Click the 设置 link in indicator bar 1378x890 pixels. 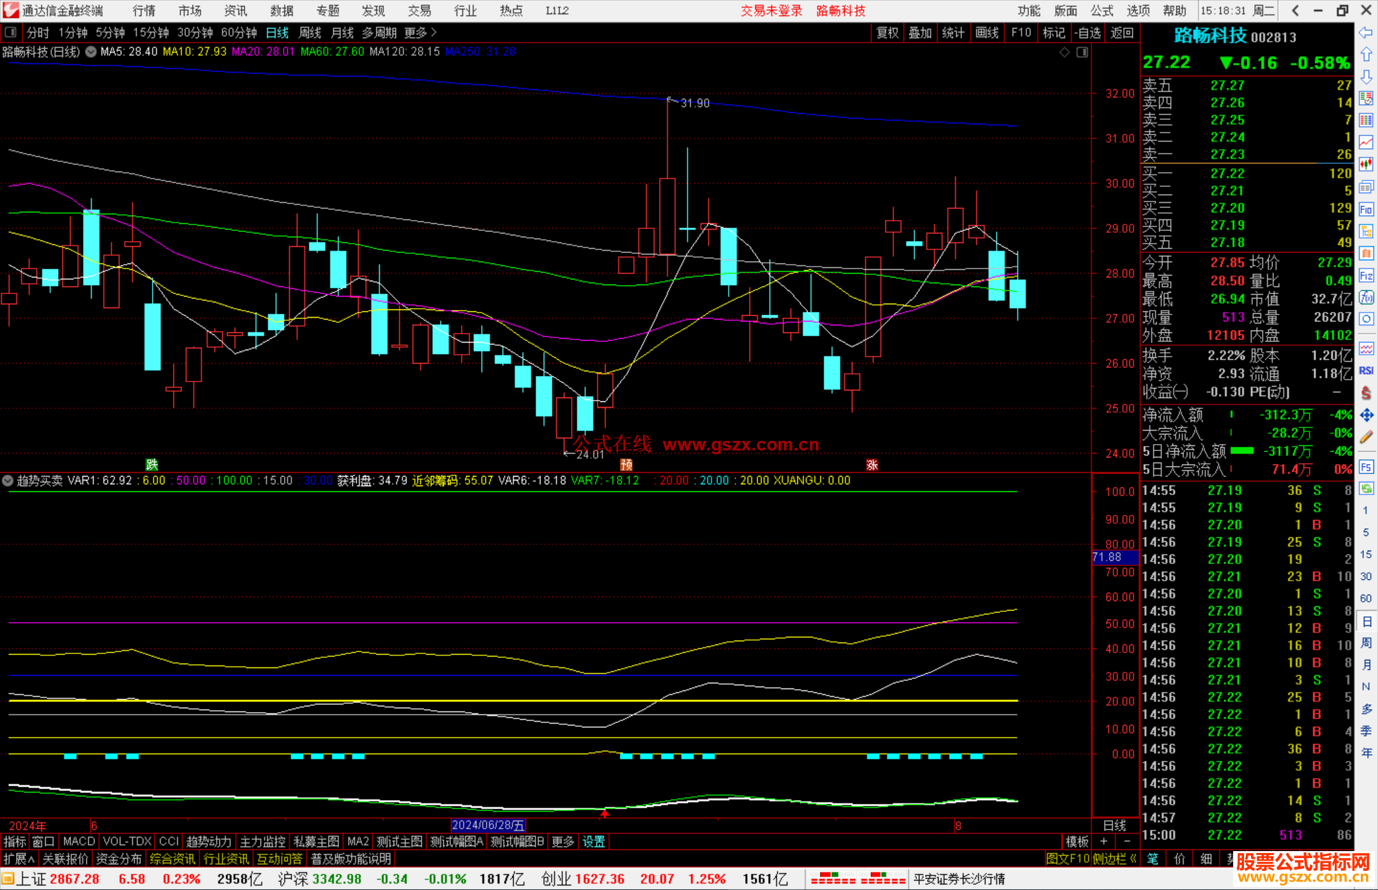coord(593,842)
